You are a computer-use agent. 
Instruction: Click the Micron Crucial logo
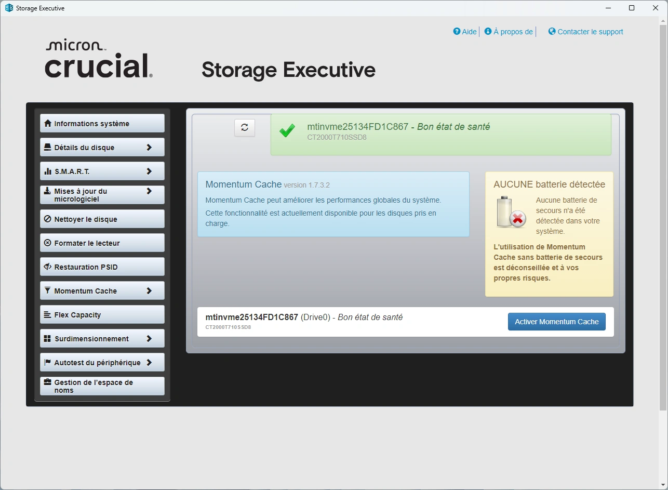99,59
